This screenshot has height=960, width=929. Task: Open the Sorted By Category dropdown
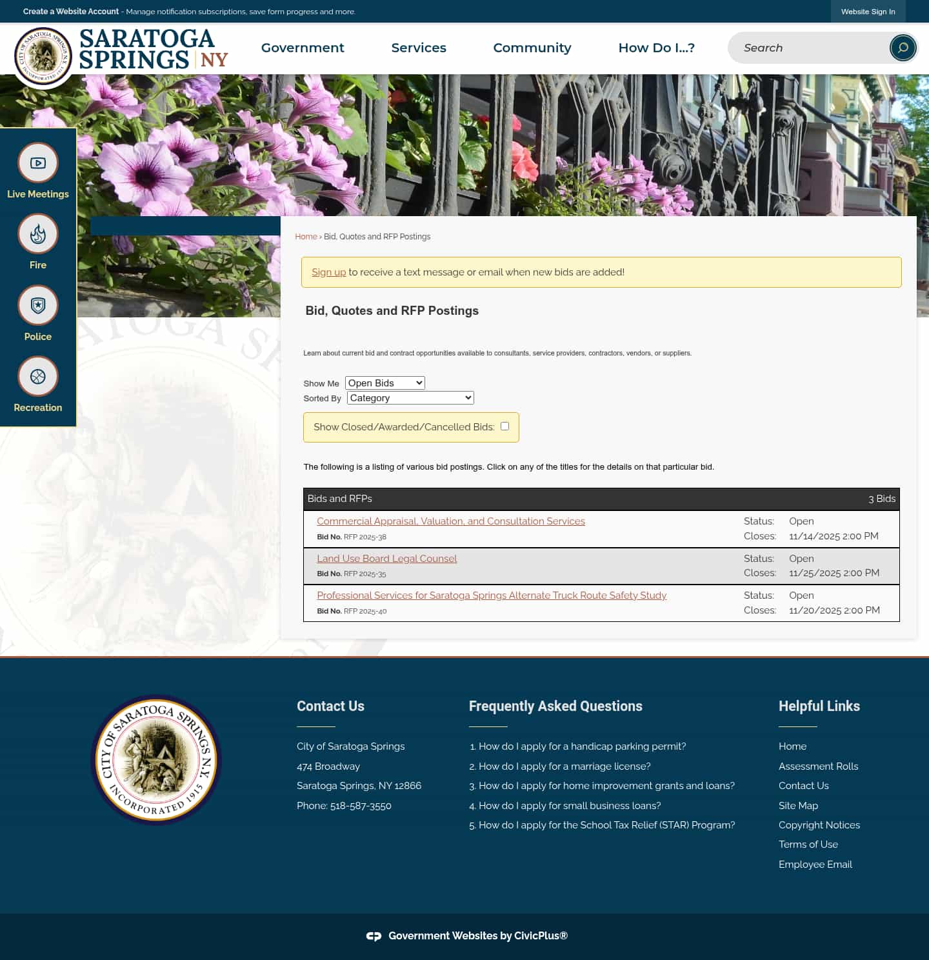(x=410, y=397)
